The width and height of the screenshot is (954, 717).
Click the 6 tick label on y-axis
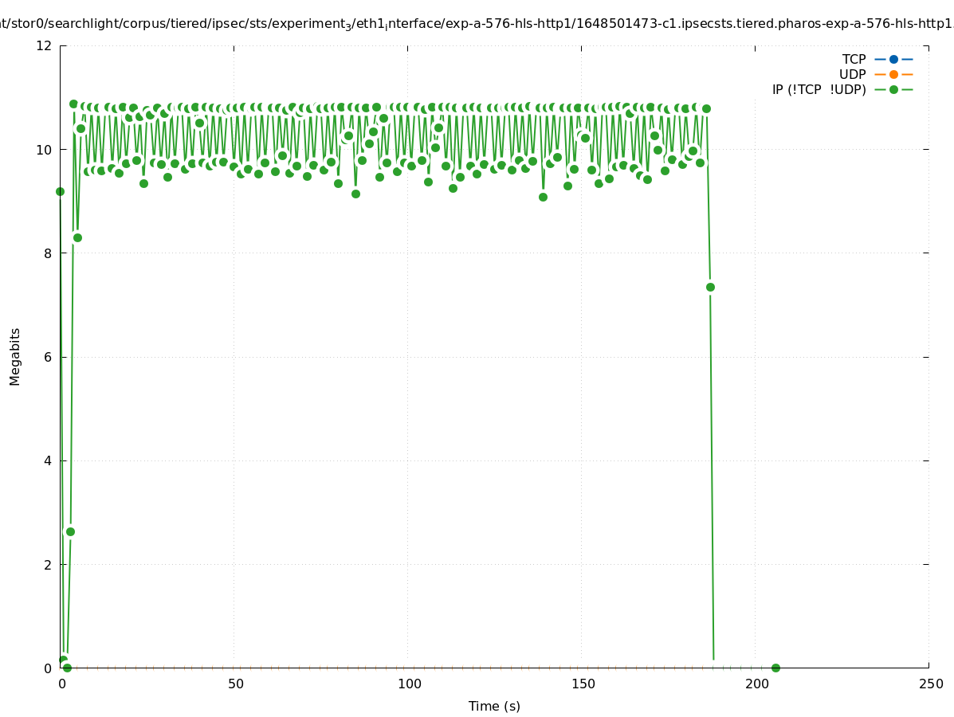point(48,357)
